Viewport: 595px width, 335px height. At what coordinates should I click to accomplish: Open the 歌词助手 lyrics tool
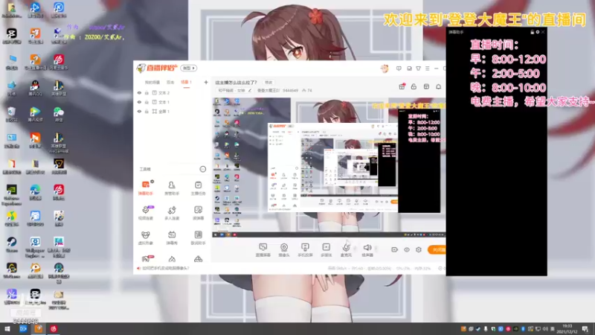point(198,237)
